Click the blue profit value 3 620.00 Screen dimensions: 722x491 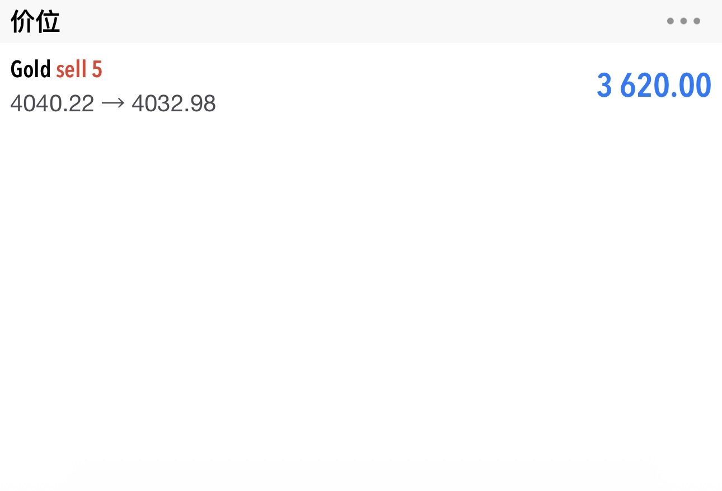[x=654, y=86]
